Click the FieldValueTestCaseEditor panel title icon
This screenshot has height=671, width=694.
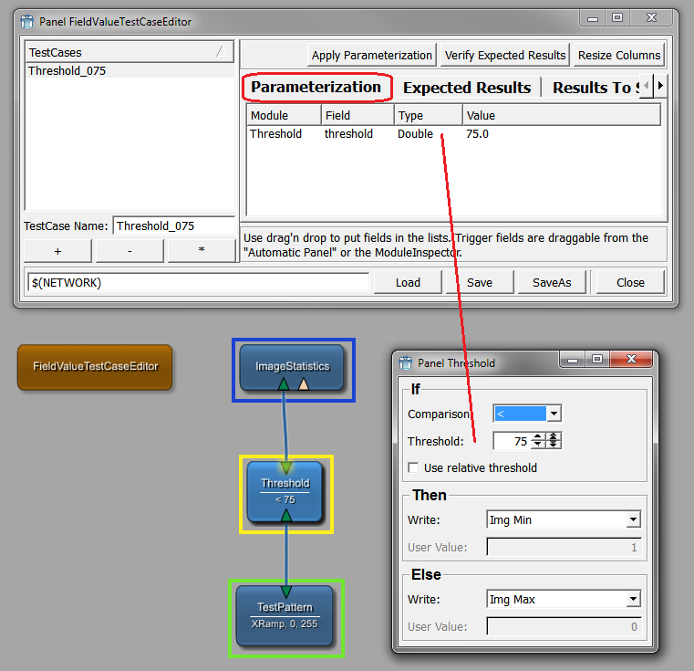click(x=26, y=21)
